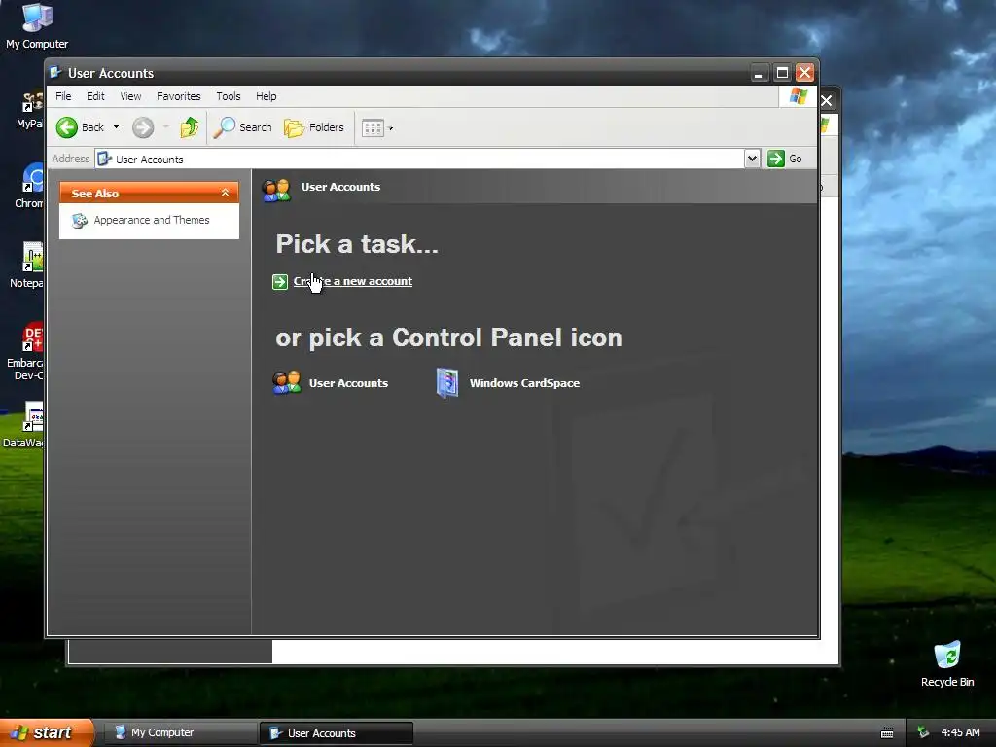
Task: Switch to My Computer taskbar button
Action: [180, 732]
